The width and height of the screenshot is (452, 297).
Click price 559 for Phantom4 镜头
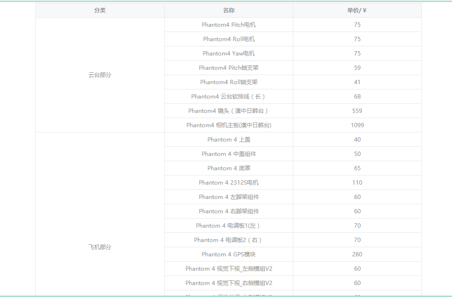(357, 111)
